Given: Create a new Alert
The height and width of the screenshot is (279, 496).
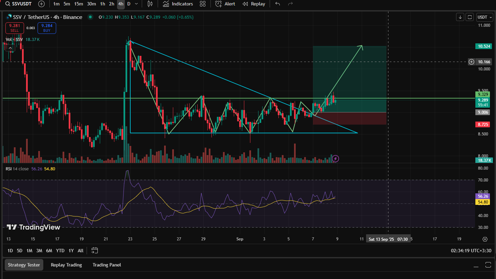Looking at the screenshot, I should [x=225, y=4].
